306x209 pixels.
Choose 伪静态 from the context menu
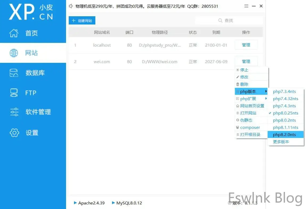pos(246,120)
